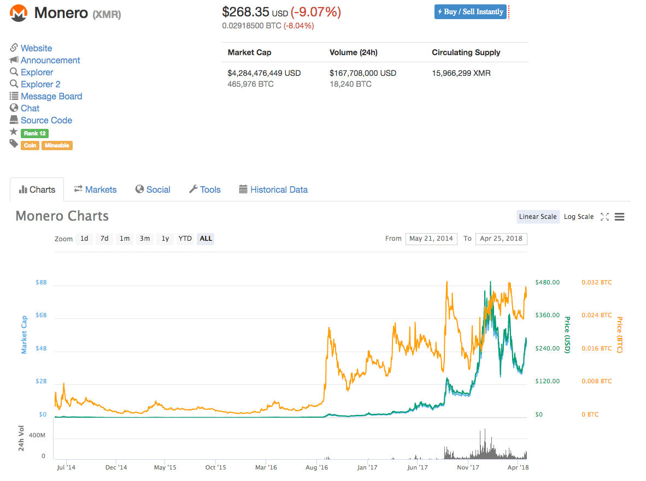Click the market cap value $4,284,476,449 USD
This screenshot has height=481, width=646.
pos(264,73)
